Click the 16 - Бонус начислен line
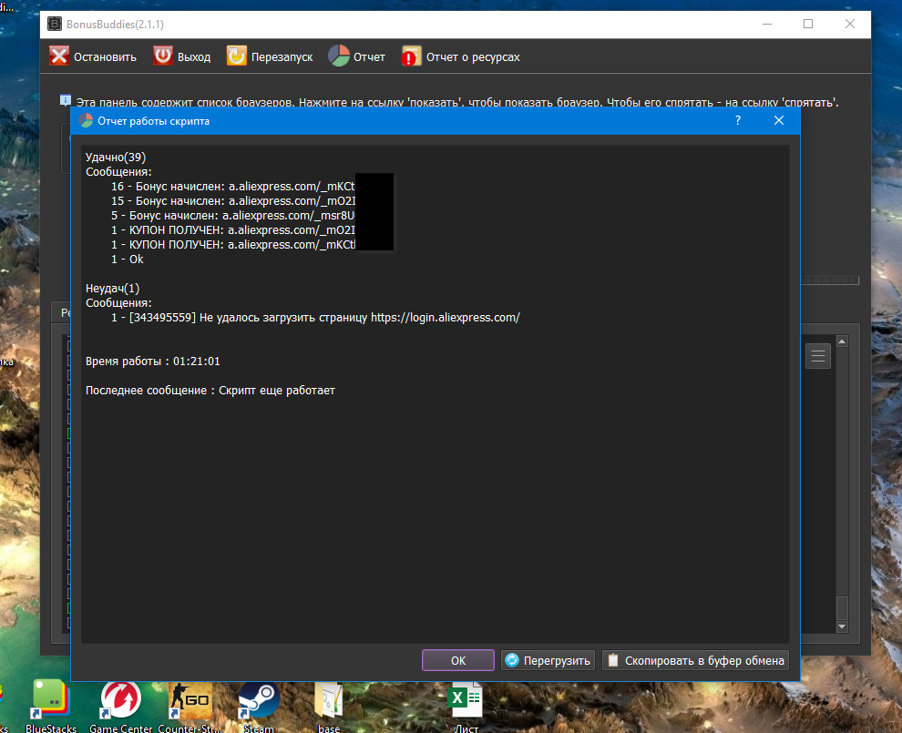 233,187
